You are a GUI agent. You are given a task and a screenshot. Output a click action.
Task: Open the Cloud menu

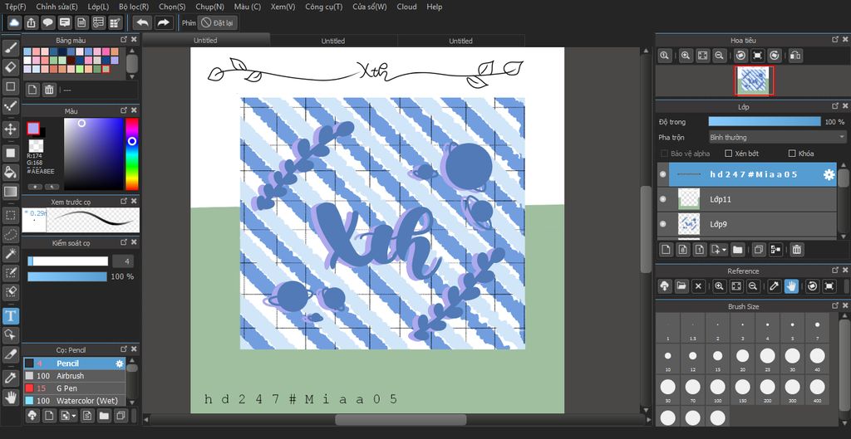click(x=406, y=7)
